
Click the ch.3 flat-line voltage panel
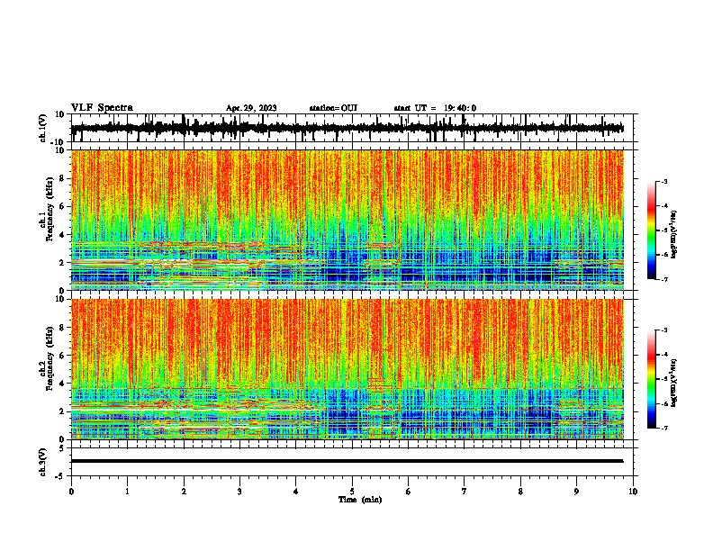point(352,462)
